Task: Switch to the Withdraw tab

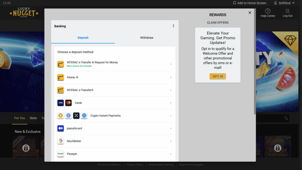Action: point(147,38)
